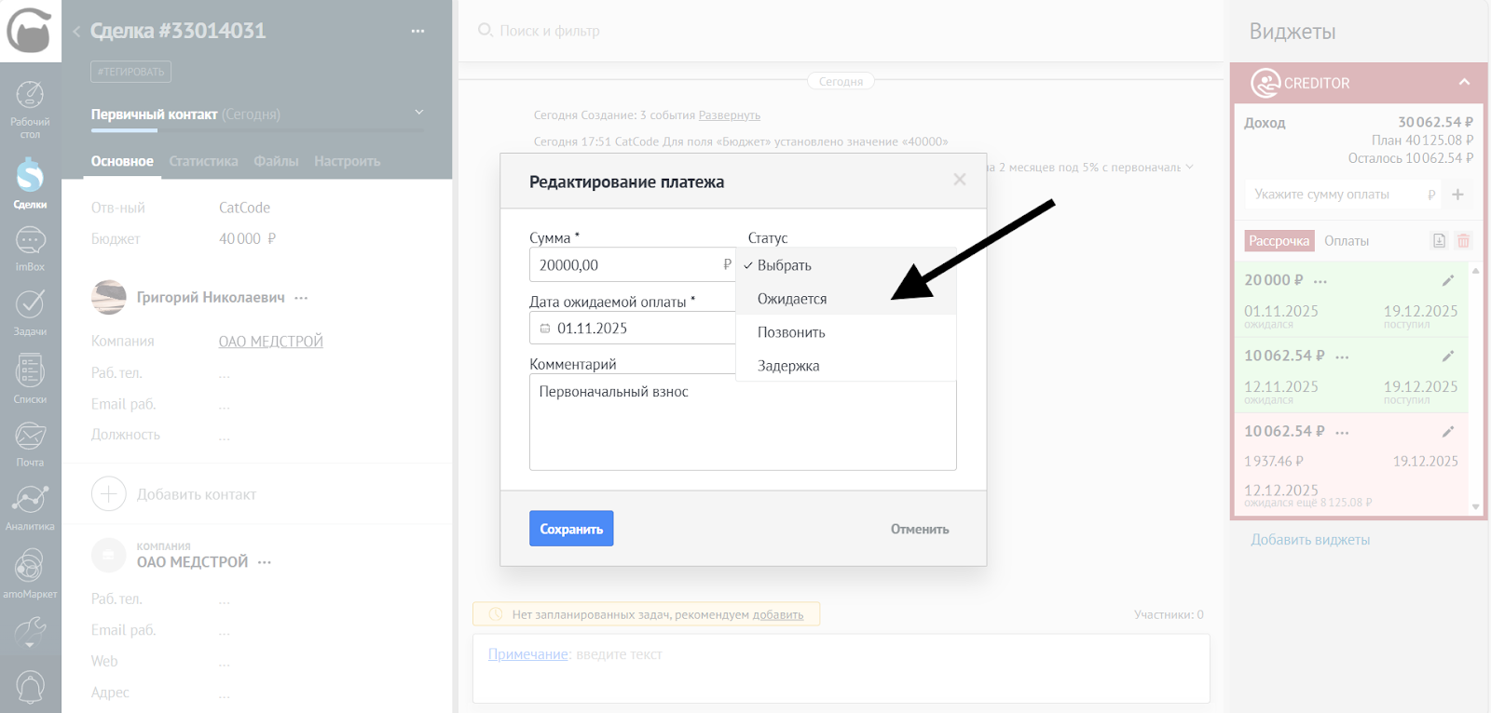The image size is (1491, 713).
Task: Close the Редактирование платежа dialog
Action: click(x=959, y=180)
